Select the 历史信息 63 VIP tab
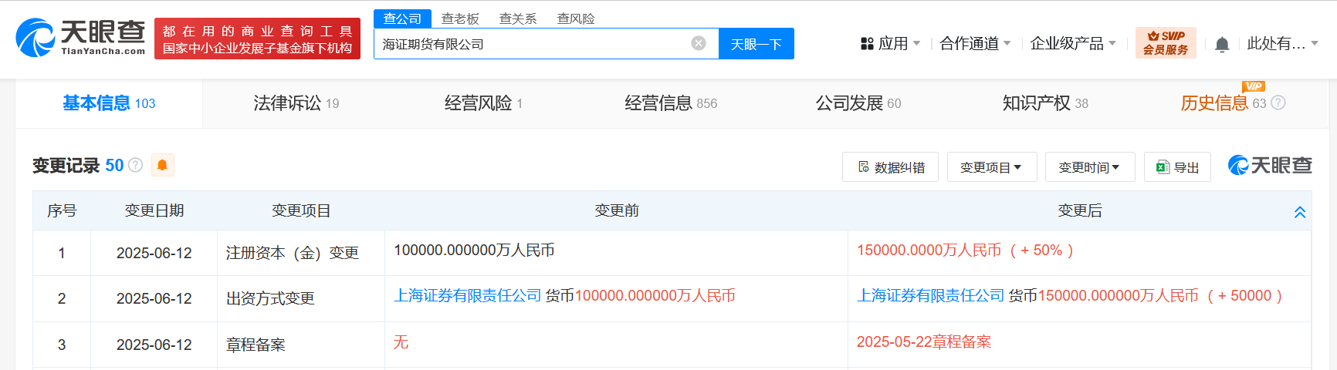 coord(1224,103)
